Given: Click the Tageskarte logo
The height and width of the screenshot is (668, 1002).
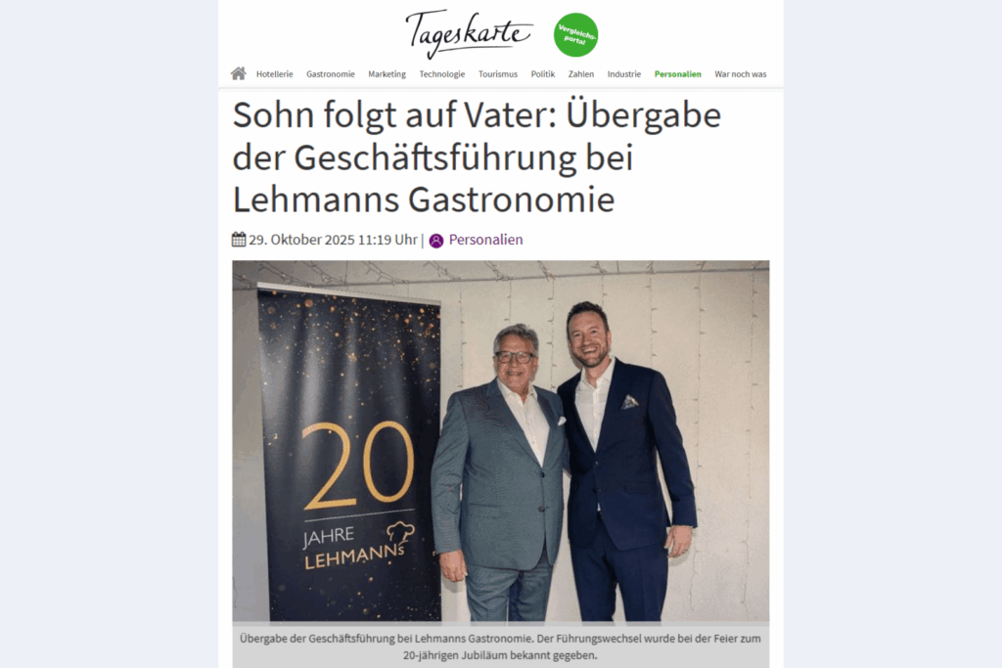Looking at the screenshot, I should [x=469, y=33].
